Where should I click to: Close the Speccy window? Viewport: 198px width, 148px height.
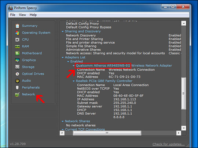(x=183, y=7)
